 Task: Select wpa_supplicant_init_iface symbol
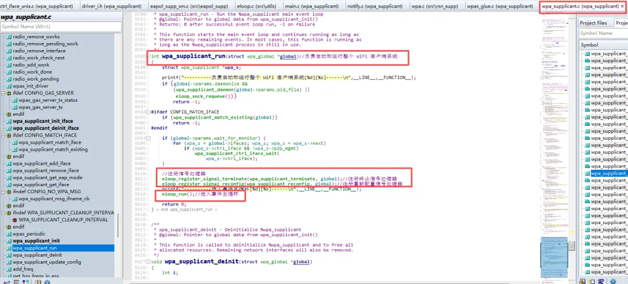pyautogui.click(x=43, y=121)
